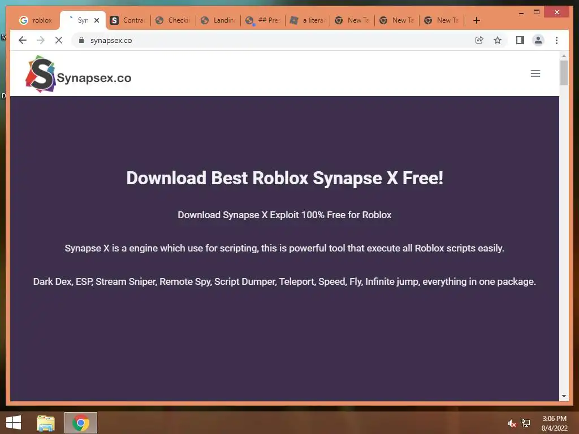Image resolution: width=579 pixels, height=434 pixels.
Task: Click the Synapsex.co logo
Action: click(78, 74)
